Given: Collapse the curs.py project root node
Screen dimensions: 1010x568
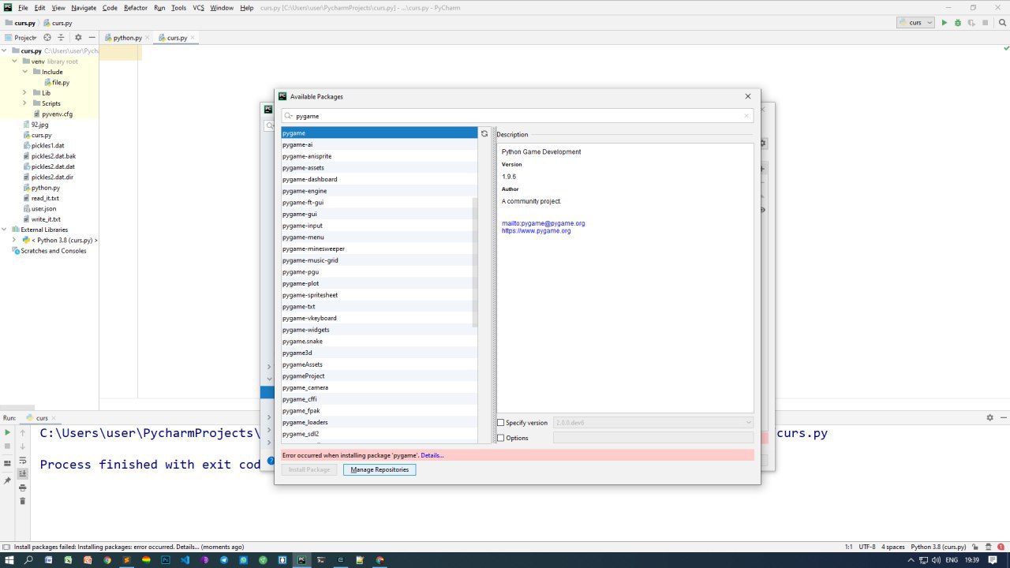Looking at the screenshot, I should [x=5, y=50].
